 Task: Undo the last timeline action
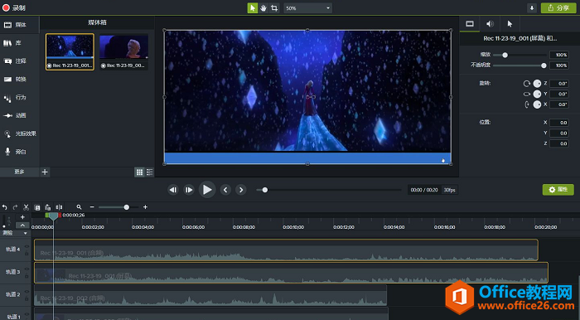click(x=4, y=207)
